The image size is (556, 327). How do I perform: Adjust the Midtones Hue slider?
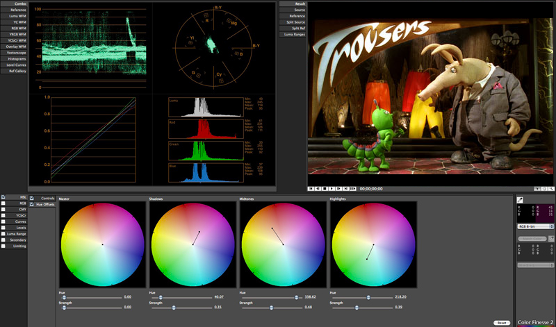point(272,298)
